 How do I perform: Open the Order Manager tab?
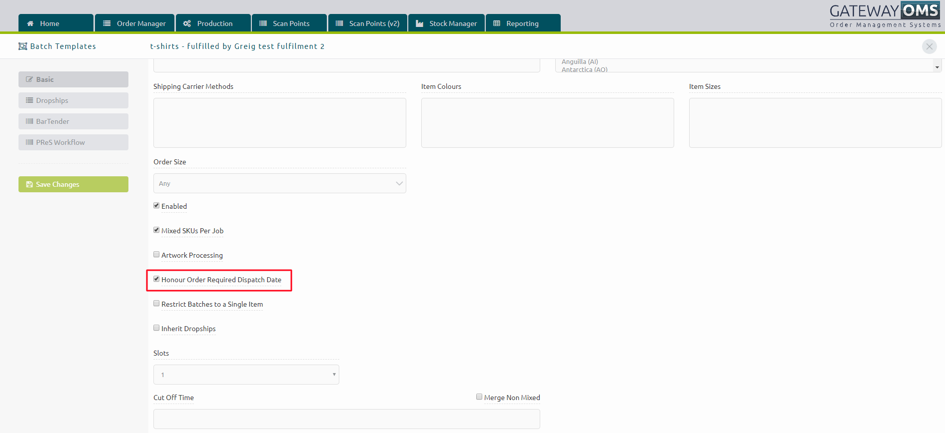click(134, 23)
